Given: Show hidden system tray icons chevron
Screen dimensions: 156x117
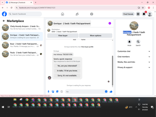Looking at the screenshot, I should (x=136, y=107).
